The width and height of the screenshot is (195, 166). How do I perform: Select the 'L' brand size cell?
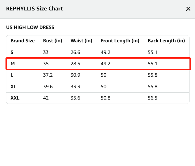pyautogui.click(x=12, y=75)
